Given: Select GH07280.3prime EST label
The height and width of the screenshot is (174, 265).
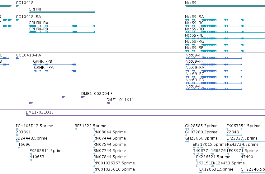Looking at the screenshot, I should [201, 132].
